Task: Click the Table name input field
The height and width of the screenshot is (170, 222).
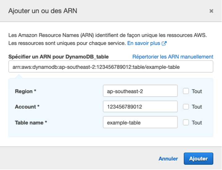Action: [x=140, y=122]
